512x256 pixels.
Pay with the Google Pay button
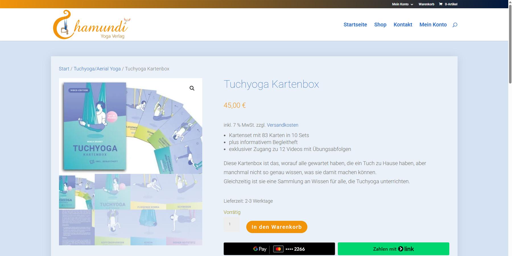279,249
